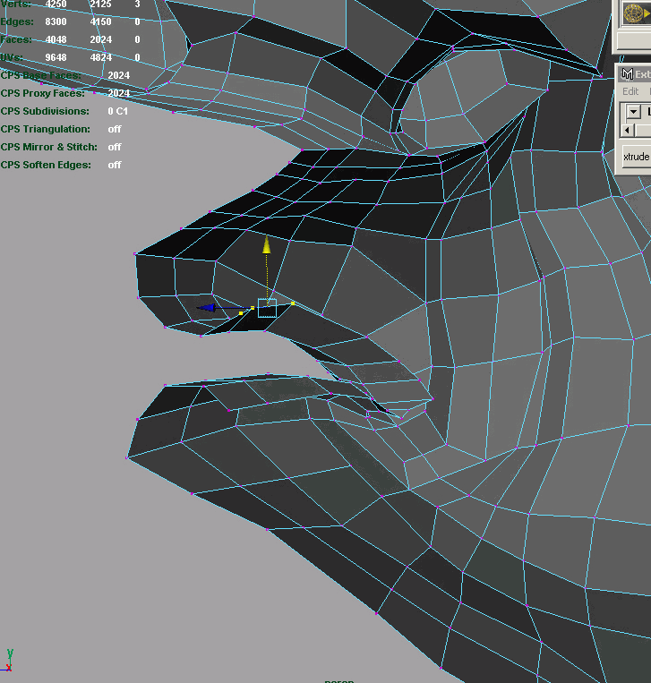Click the left scroll arrow in the Extrude panel
The width and height of the screenshot is (651, 683).
tap(627, 131)
